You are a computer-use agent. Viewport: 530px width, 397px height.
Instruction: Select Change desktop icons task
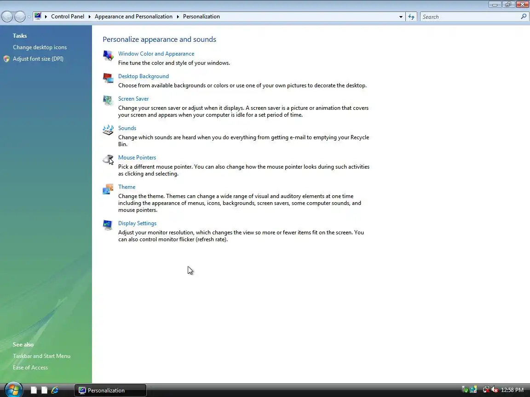coord(40,47)
